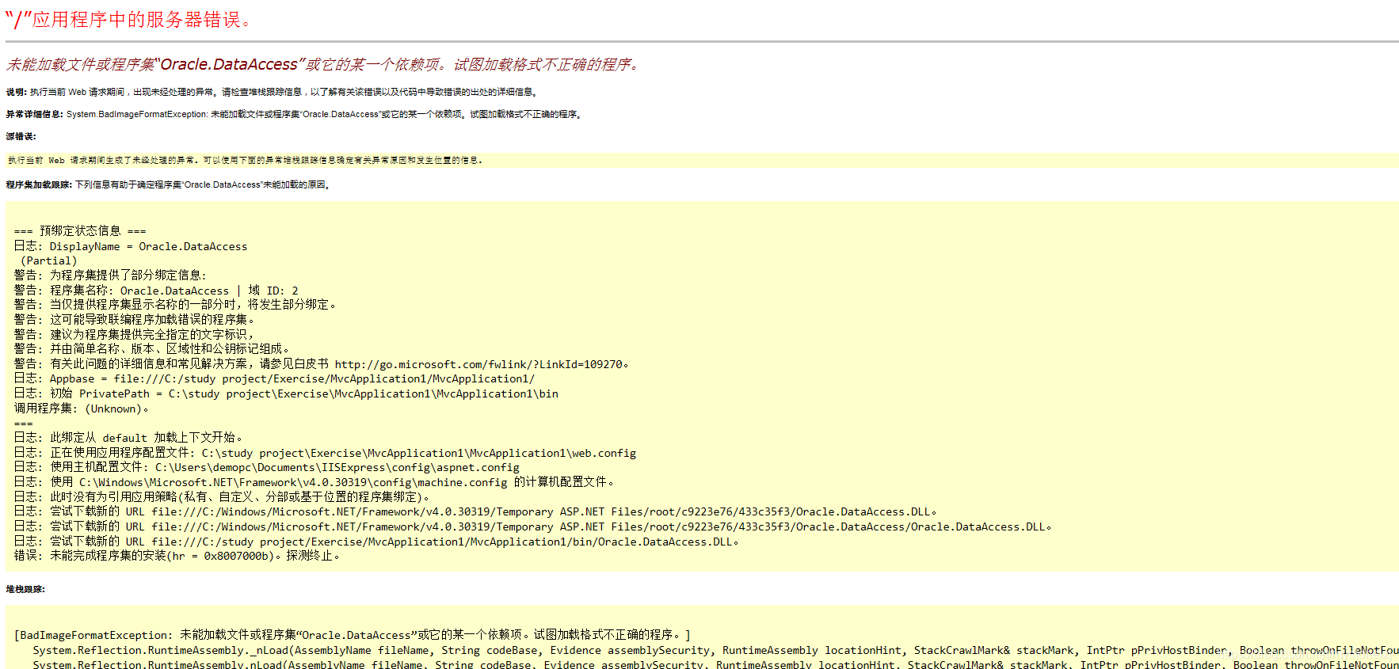This screenshot has height=669, width=1399.
Task: Click the '程序集名称: Oracle.DataAccess | 域 ID: 2' line
Action: click(156, 291)
